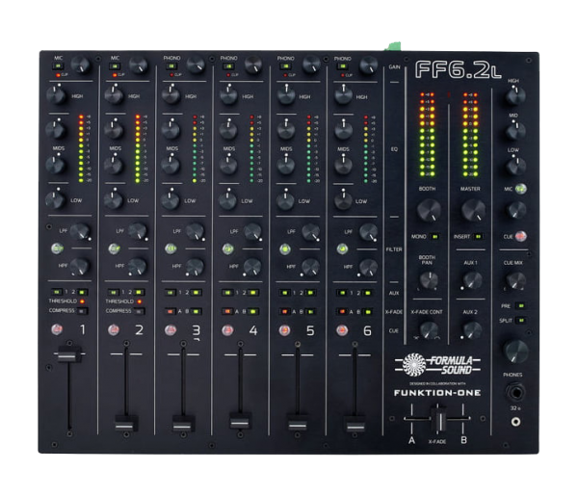Click the X-FADE CONT knob

coord(429,329)
